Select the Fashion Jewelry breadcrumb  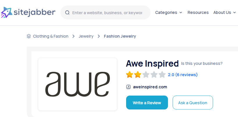pos(120,36)
